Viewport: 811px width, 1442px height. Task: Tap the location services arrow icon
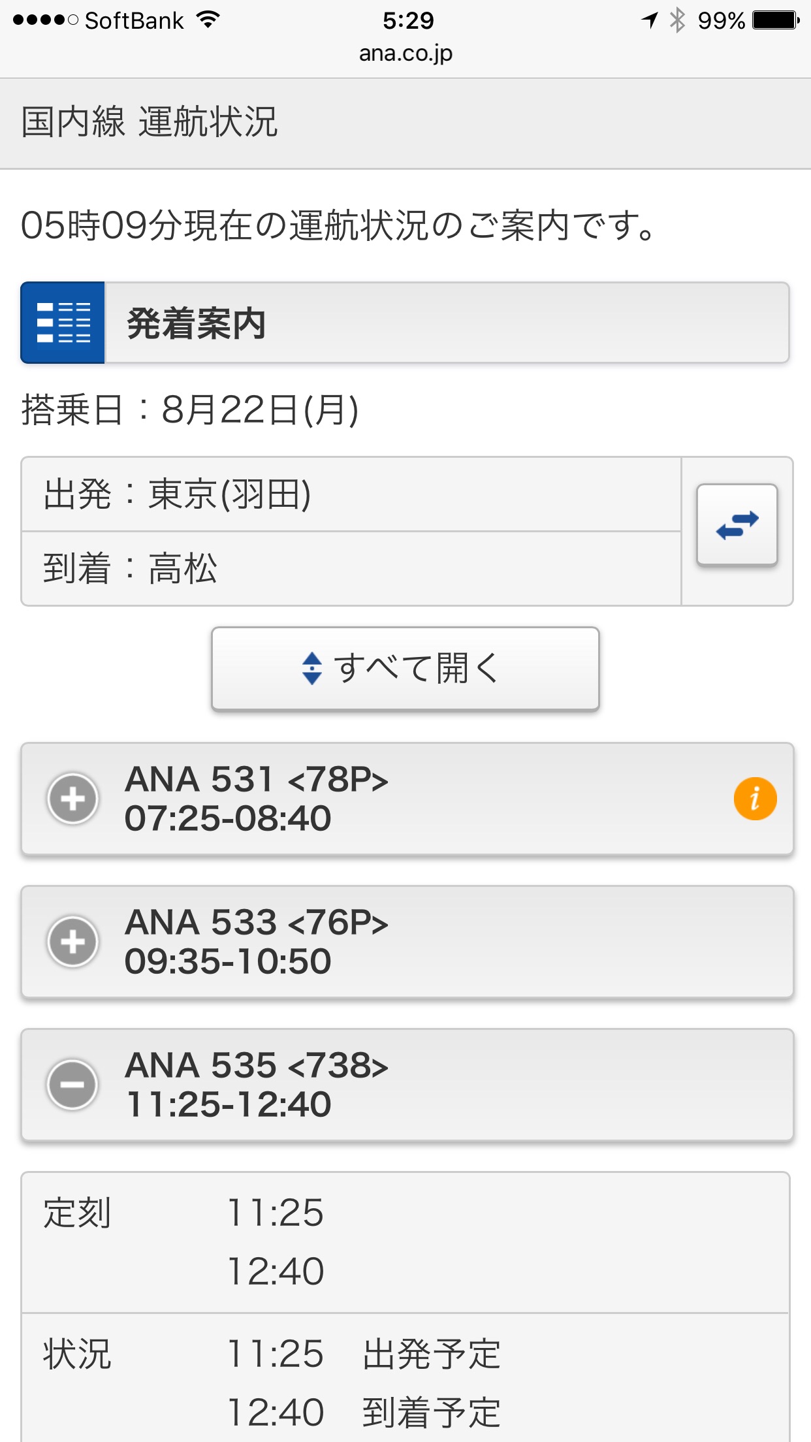[649, 20]
